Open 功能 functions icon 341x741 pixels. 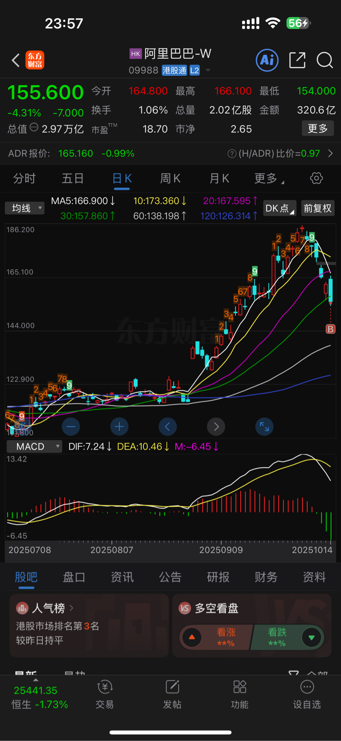click(240, 687)
